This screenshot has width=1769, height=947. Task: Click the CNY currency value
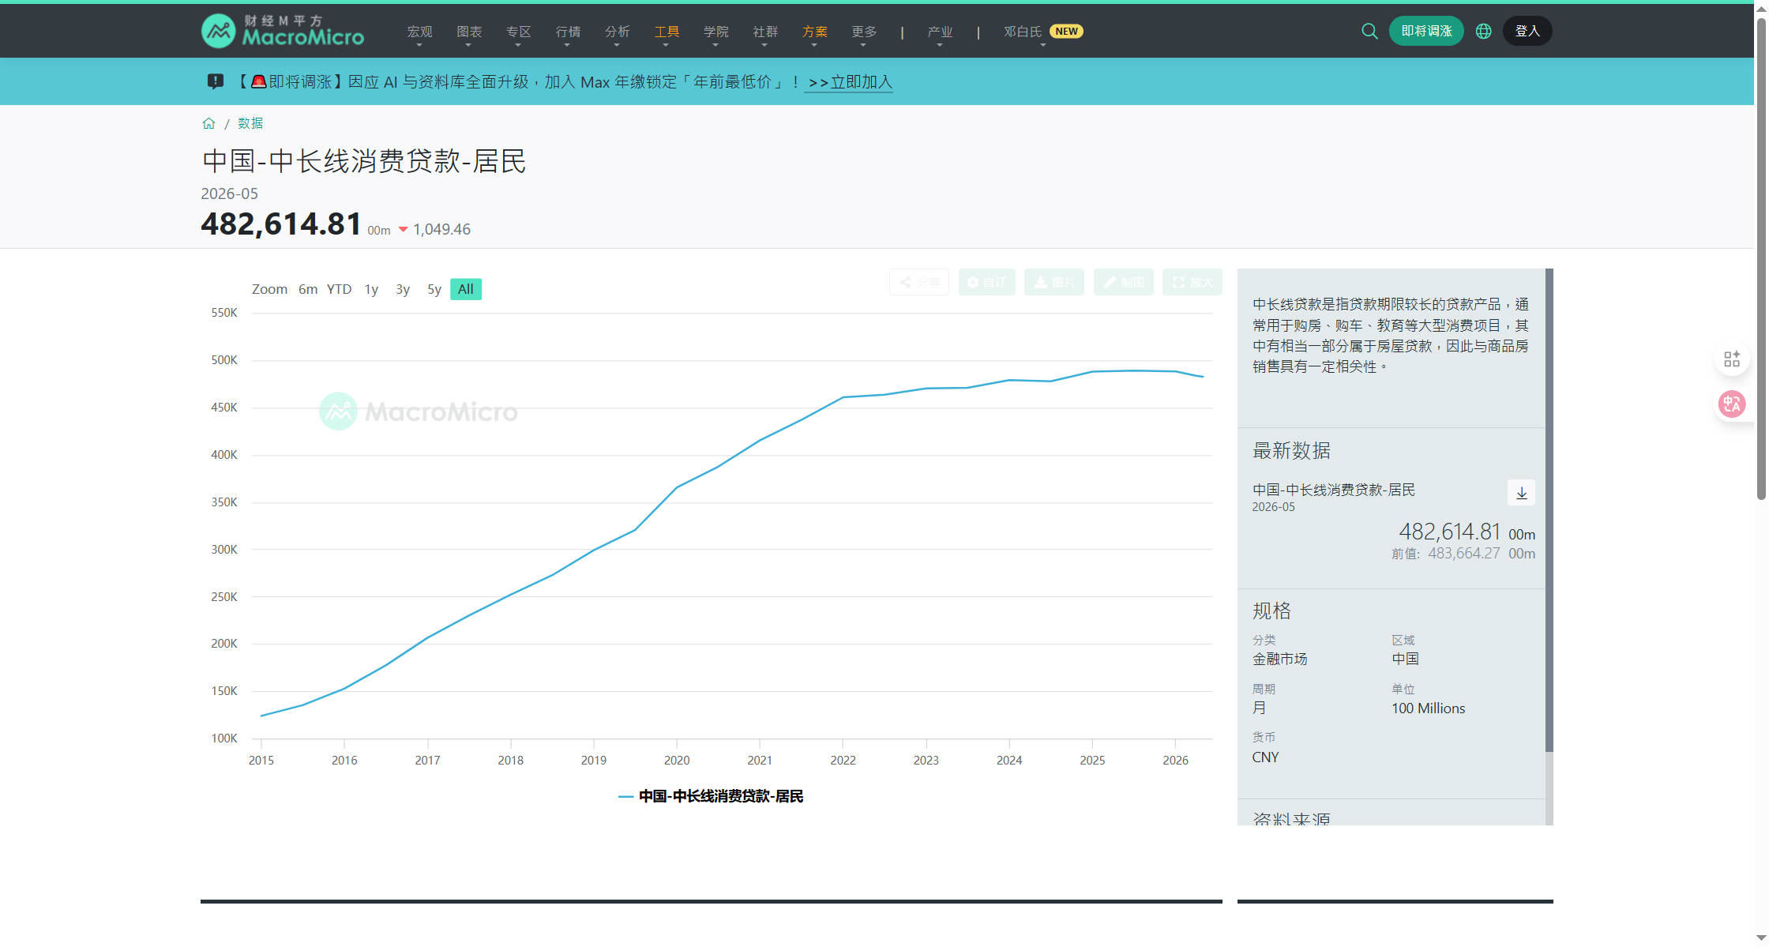[1265, 757]
